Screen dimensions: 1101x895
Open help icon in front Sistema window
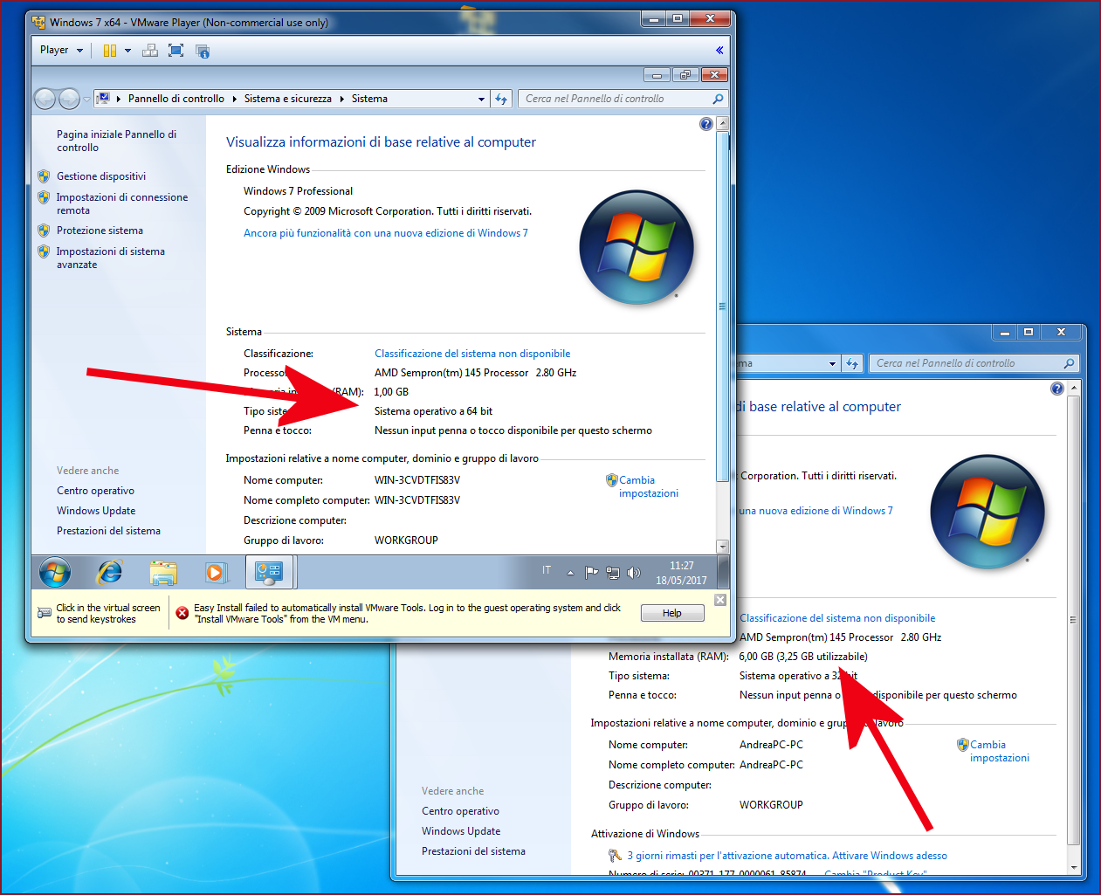coord(706,124)
